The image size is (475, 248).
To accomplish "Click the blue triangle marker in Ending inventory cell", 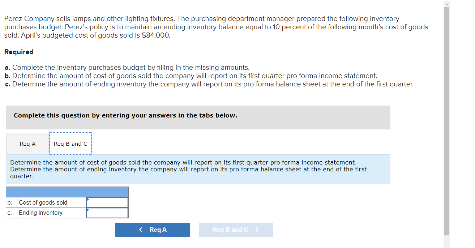I will (x=88, y=210).
